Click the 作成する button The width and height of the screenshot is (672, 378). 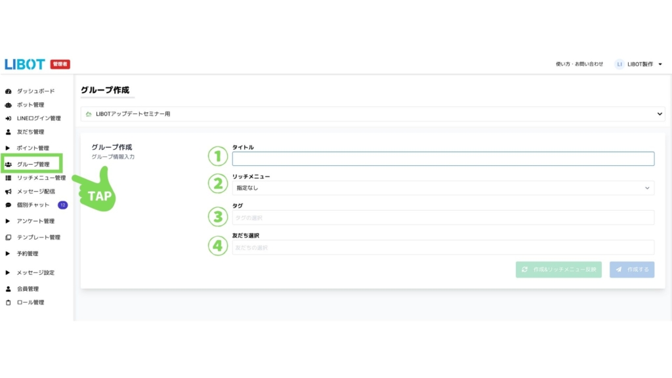click(631, 270)
